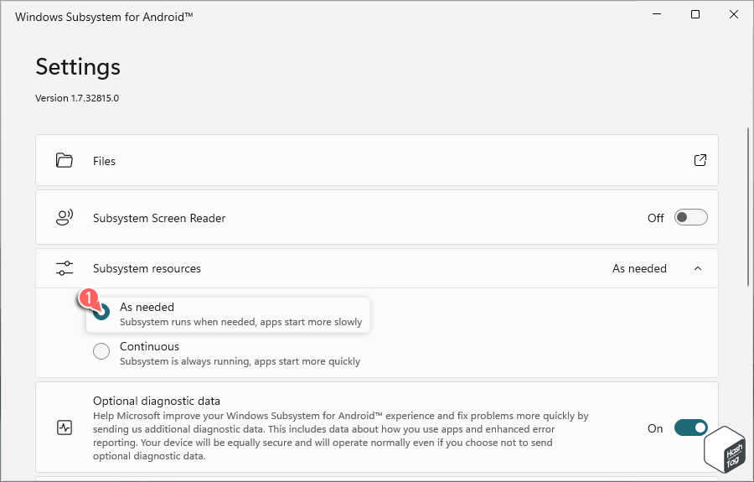Click the Optional diagnostic data pulse icon
The image size is (754, 482).
point(65,428)
